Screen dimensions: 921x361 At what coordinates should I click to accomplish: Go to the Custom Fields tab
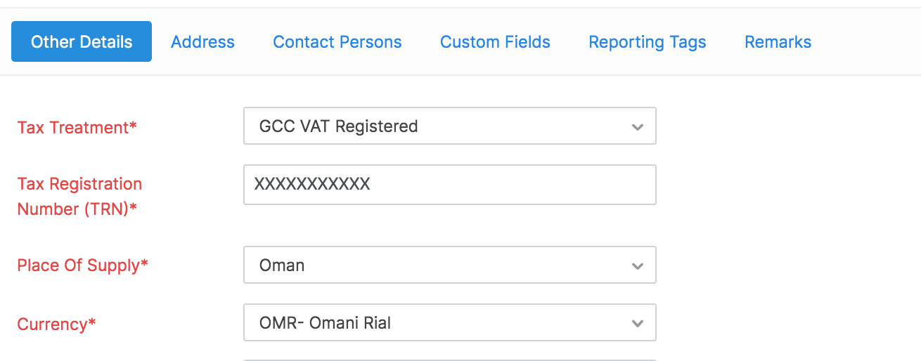(495, 42)
